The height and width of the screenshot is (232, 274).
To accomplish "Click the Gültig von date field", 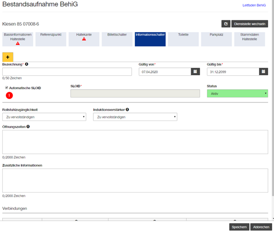I will pos(165,72).
